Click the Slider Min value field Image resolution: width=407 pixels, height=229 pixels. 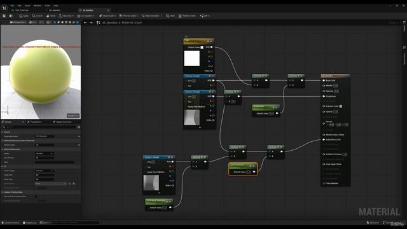pos(45,175)
